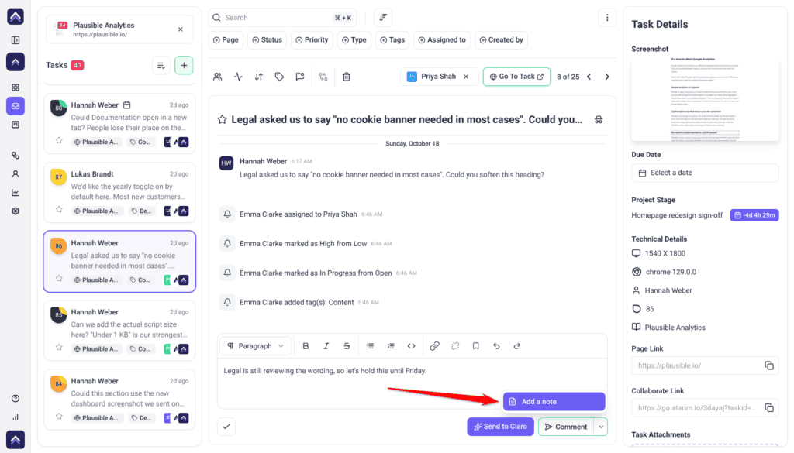
Task: Open the Status filter
Action: point(268,40)
